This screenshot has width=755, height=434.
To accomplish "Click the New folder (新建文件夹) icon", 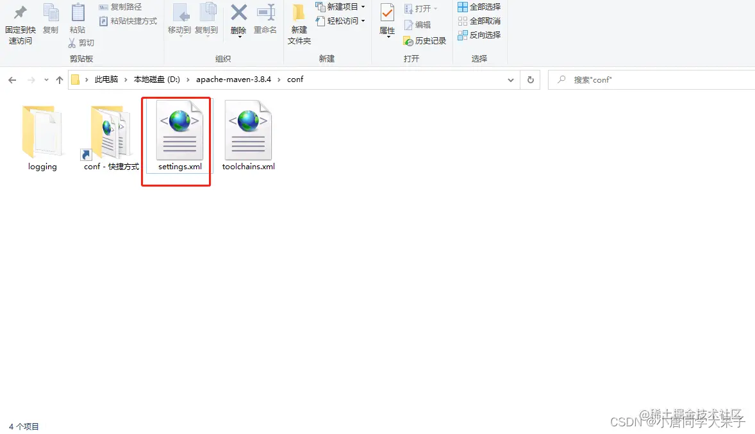I will (x=299, y=13).
